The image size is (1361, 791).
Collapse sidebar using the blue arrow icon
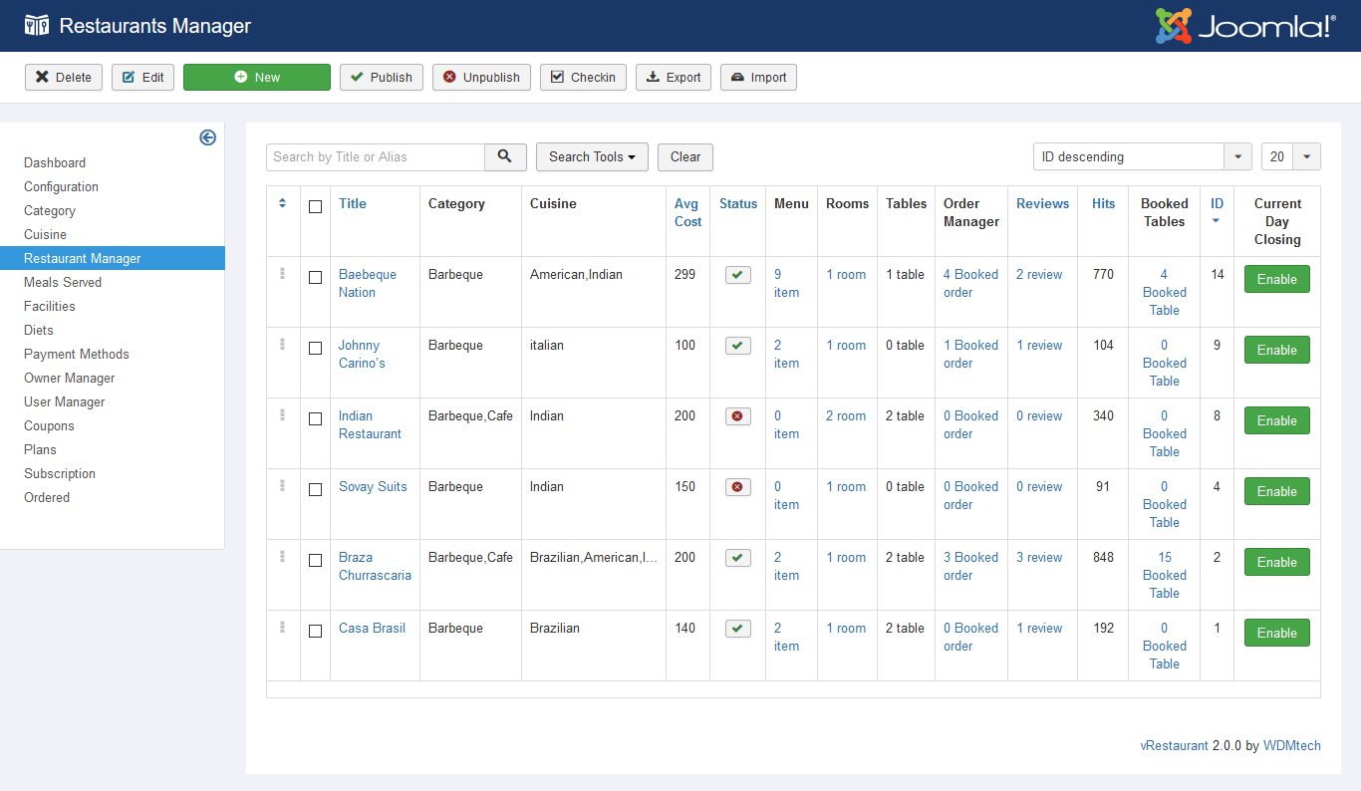click(207, 137)
